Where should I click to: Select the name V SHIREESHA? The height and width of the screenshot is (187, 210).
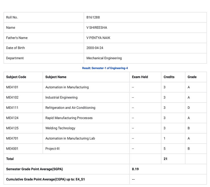[x=97, y=28]
